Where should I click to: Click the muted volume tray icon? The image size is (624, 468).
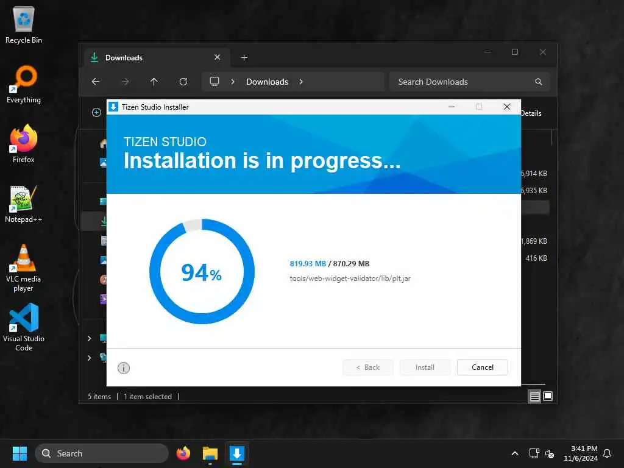pos(550,453)
